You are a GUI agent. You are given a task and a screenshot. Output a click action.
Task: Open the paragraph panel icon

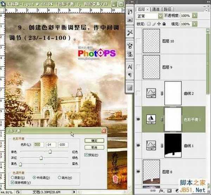pos(129,75)
